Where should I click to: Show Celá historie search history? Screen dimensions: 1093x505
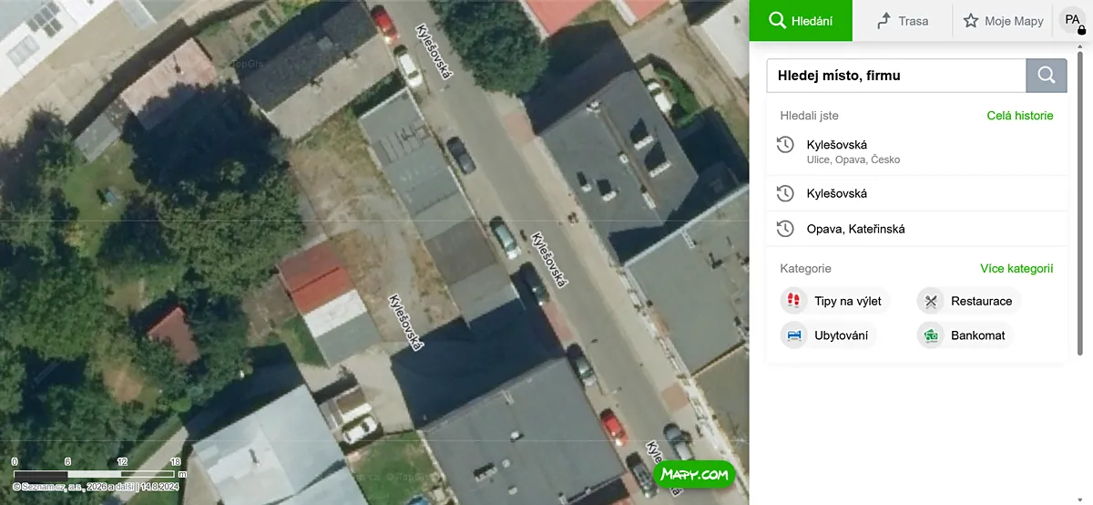(1020, 116)
